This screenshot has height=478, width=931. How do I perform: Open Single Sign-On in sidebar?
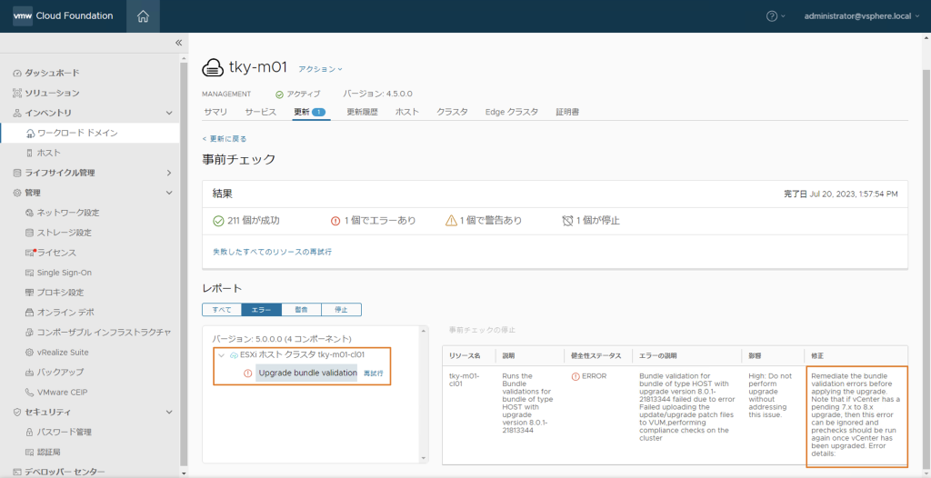point(65,273)
